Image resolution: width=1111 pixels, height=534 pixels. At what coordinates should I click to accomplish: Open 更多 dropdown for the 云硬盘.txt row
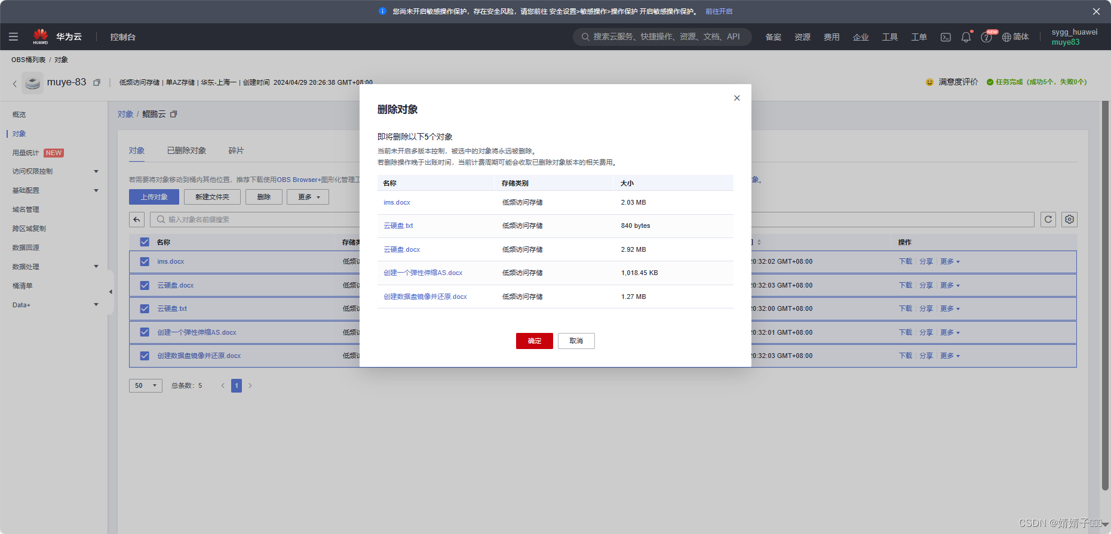pyautogui.click(x=950, y=308)
